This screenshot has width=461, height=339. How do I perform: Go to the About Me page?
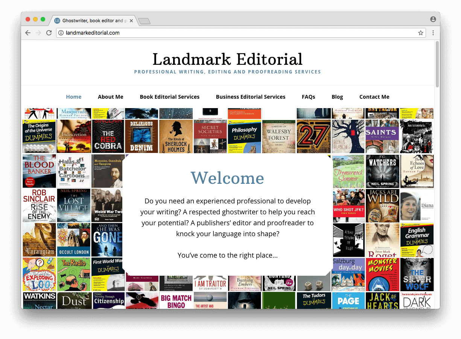111,97
